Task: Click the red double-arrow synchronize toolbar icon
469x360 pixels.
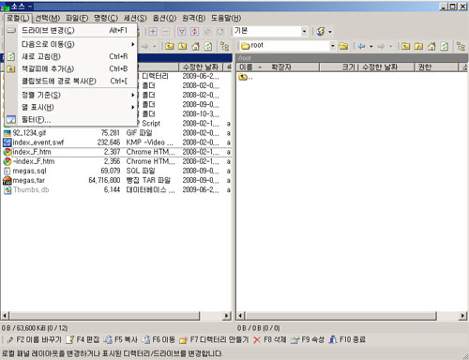Action: (194, 31)
